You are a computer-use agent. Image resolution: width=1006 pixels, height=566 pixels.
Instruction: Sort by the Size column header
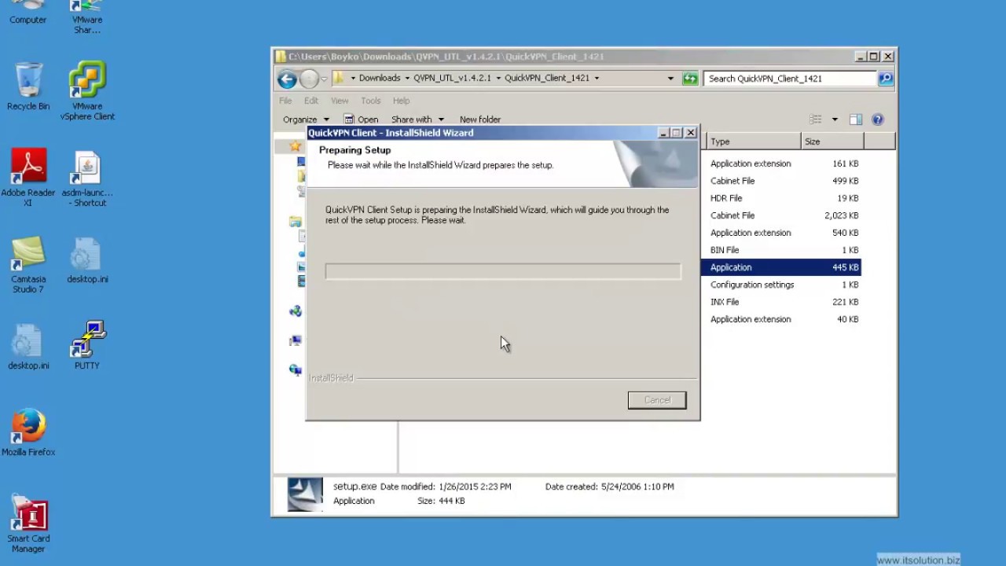(x=832, y=141)
